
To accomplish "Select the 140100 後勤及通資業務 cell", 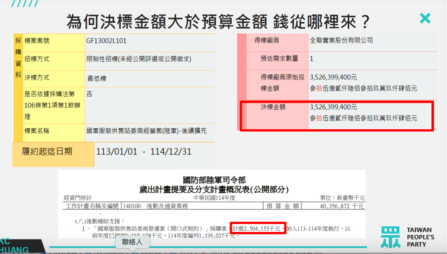I will [x=193, y=206].
